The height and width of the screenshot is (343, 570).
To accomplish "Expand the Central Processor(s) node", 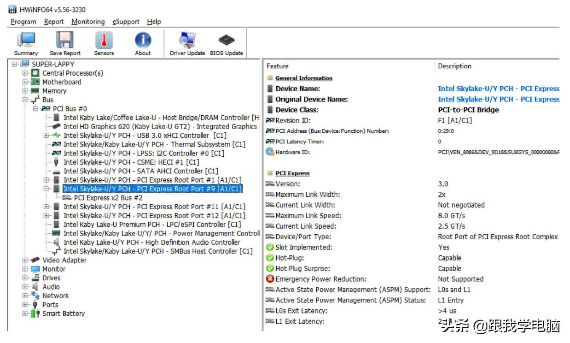I will [x=25, y=73].
